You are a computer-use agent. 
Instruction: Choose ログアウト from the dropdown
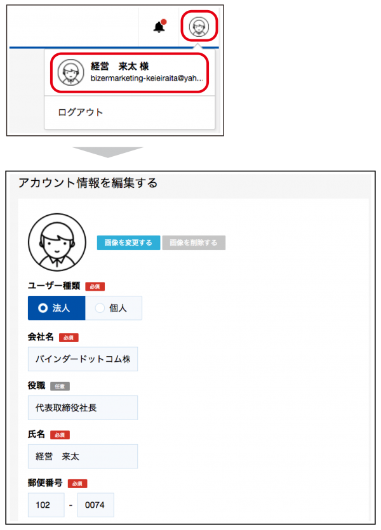tap(80, 112)
